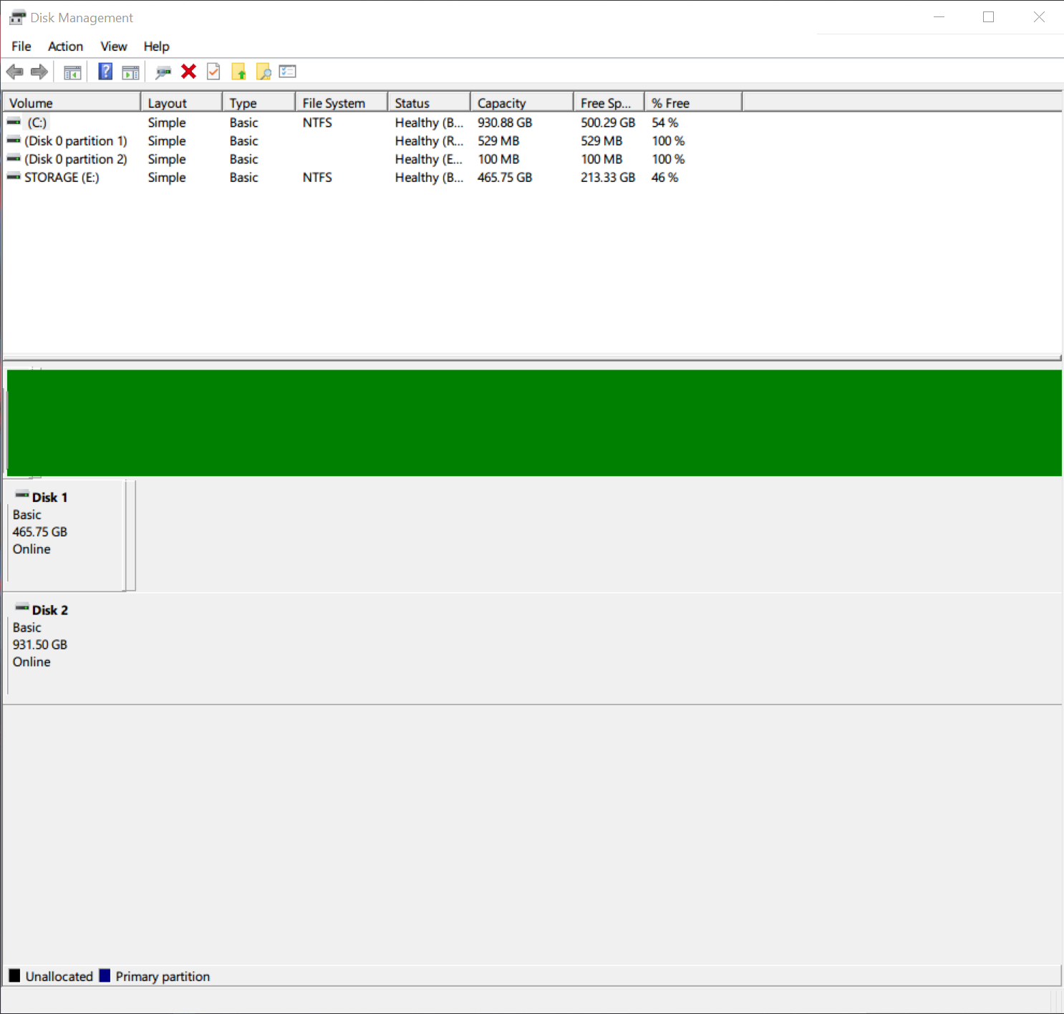1064x1014 pixels.
Task: Open the Help menu
Action: [156, 47]
